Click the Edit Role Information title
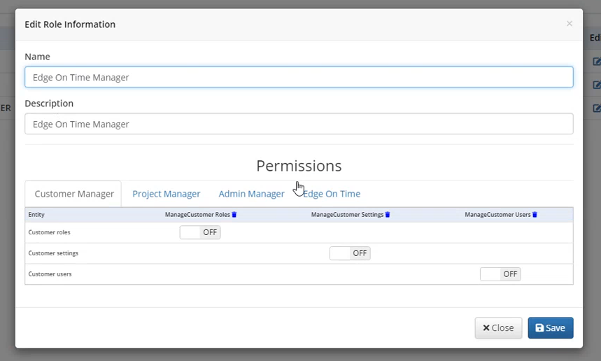The image size is (601, 361). click(70, 24)
